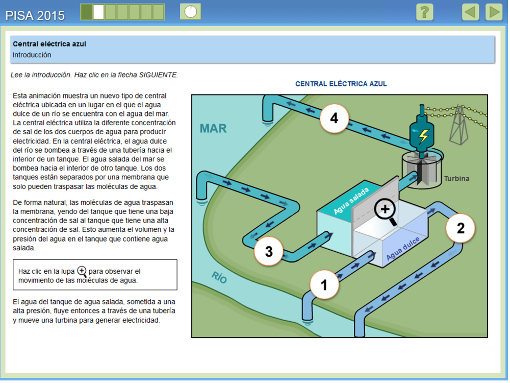Click the Turbina label
Image resolution: width=510 pixels, height=383 pixels.
pos(456,179)
